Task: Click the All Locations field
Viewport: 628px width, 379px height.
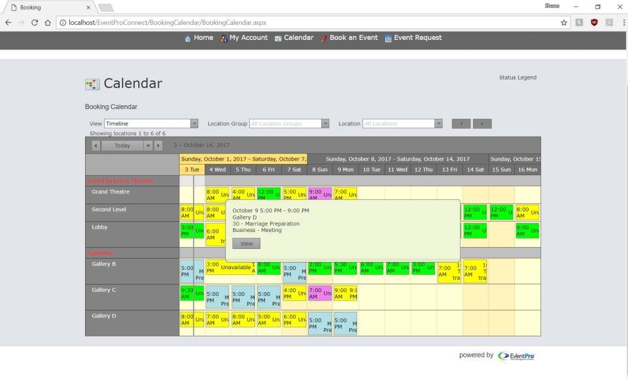Action: (x=399, y=124)
